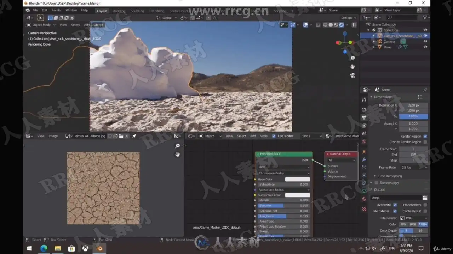Open the Object properties tab

(x=364, y=151)
